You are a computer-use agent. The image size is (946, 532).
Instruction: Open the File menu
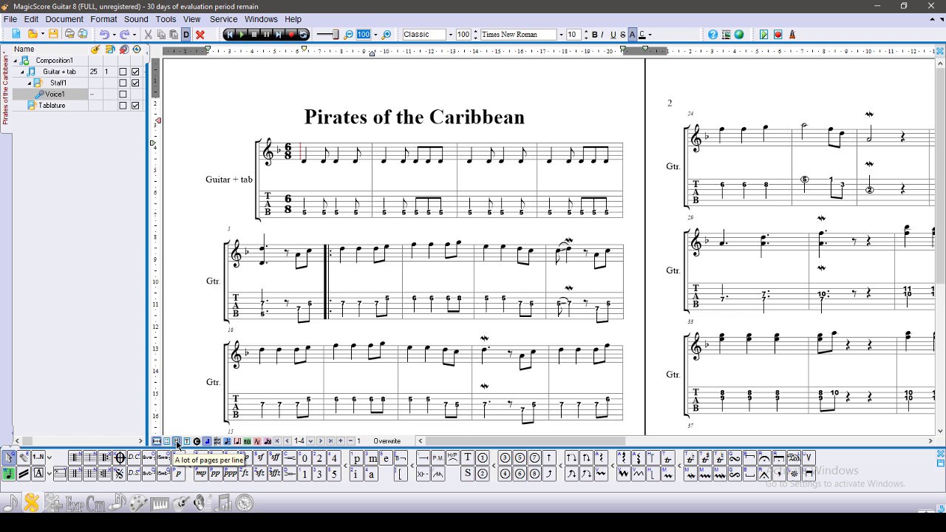pos(10,19)
